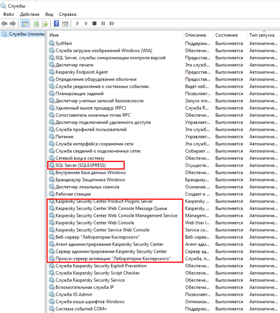Click the Refresh toolbar icon
Image resolution: width=280 pixels, height=313 pixels.
[36, 23]
